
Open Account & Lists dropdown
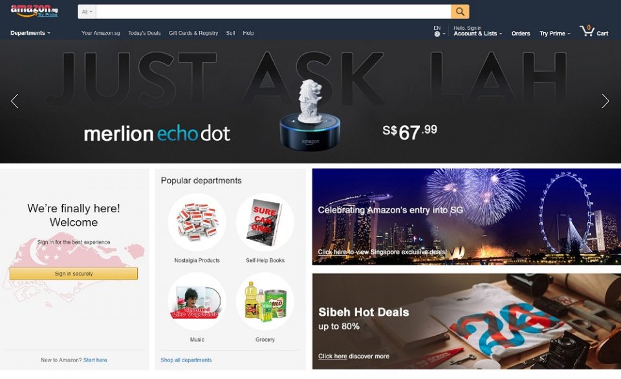coord(477,34)
